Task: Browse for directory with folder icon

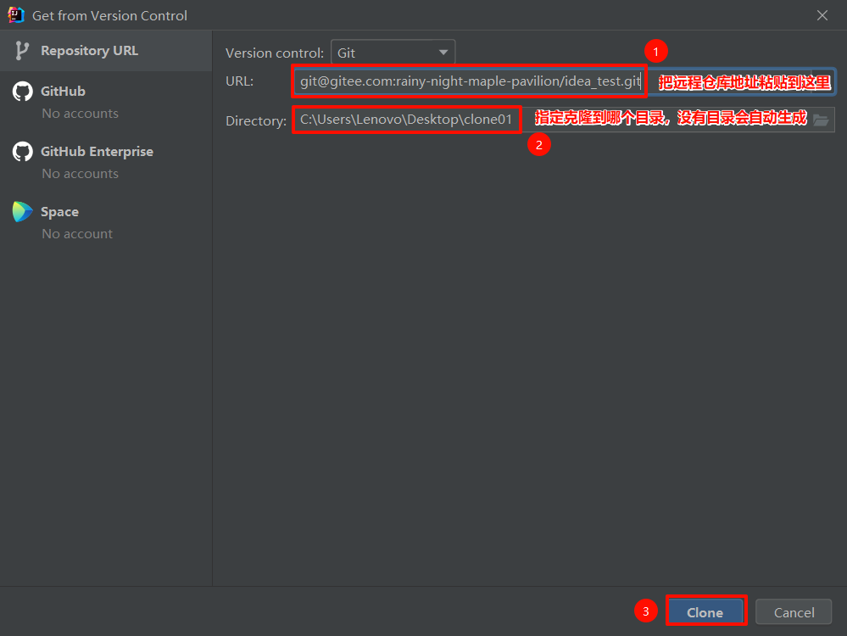Action: pos(821,120)
